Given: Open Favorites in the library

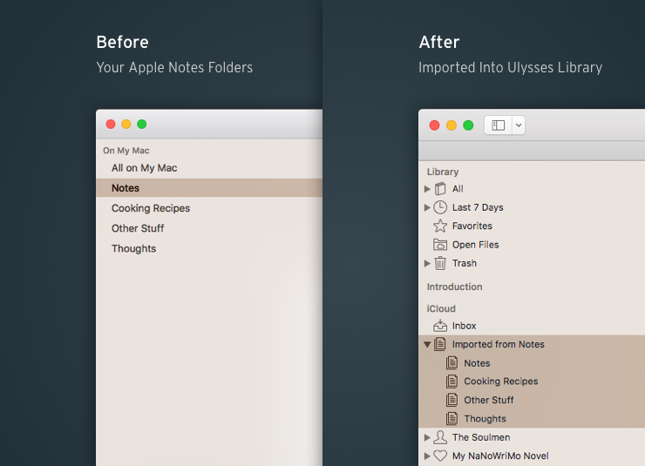Looking at the screenshot, I should 472,226.
